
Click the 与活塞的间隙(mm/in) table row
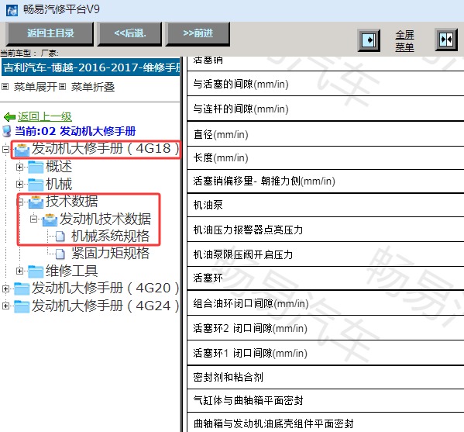pos(325,84)
